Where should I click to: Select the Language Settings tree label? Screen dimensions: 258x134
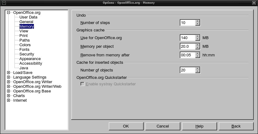click(x=30, y=77)
